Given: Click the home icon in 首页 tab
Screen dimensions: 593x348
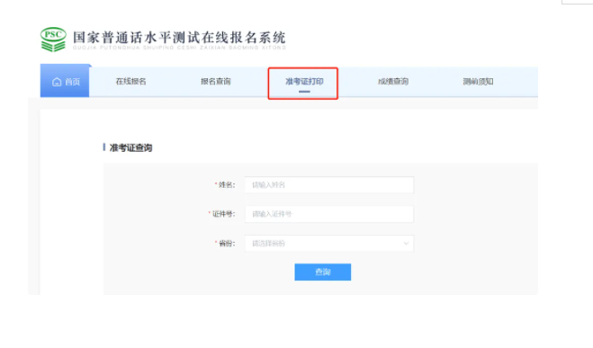Looking at the screenshot, I should click(x=57, y=82).
